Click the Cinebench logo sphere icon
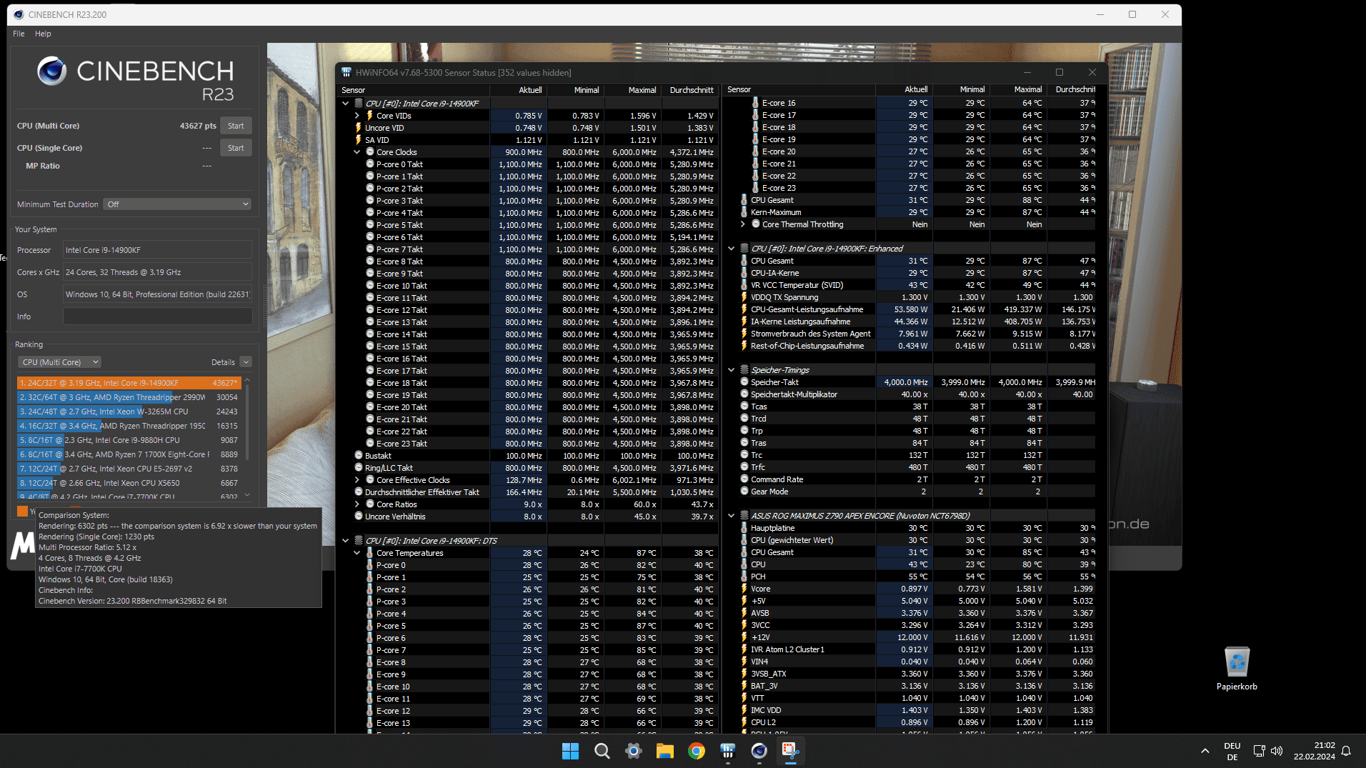Viewport: 1366px width, 768px height. pos(52,71)
